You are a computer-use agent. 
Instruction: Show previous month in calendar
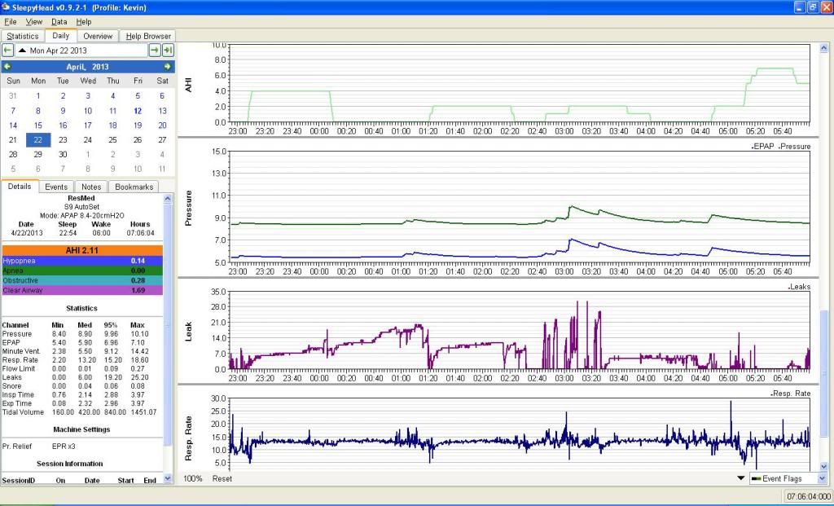point(7,67)
